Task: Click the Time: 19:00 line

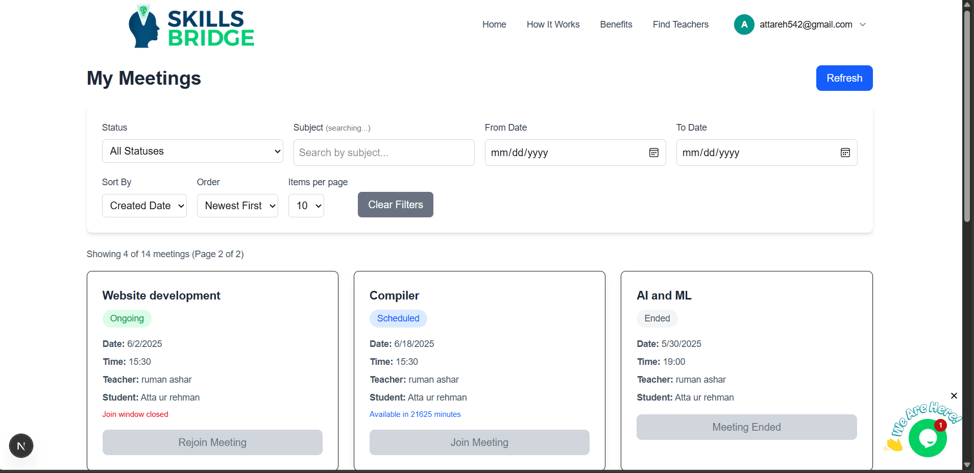Action: click(x=661, y=362)
